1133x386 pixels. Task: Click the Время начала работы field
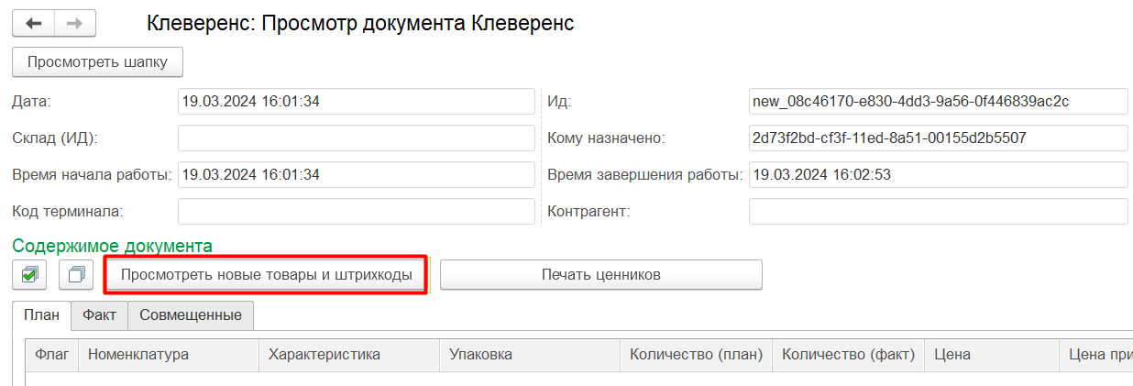[x=356, y=174]
